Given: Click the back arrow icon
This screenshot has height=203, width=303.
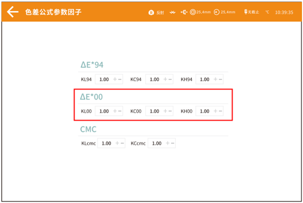Looking at the screenshot, I should (x=13, y=12).
